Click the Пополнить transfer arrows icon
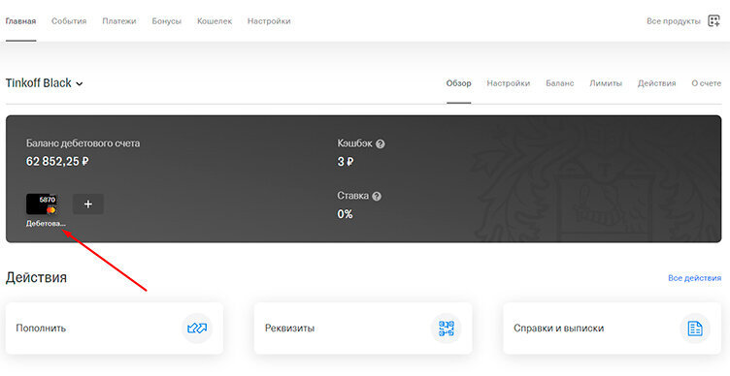The image size is (730, 376). click(x=197, y=329)
